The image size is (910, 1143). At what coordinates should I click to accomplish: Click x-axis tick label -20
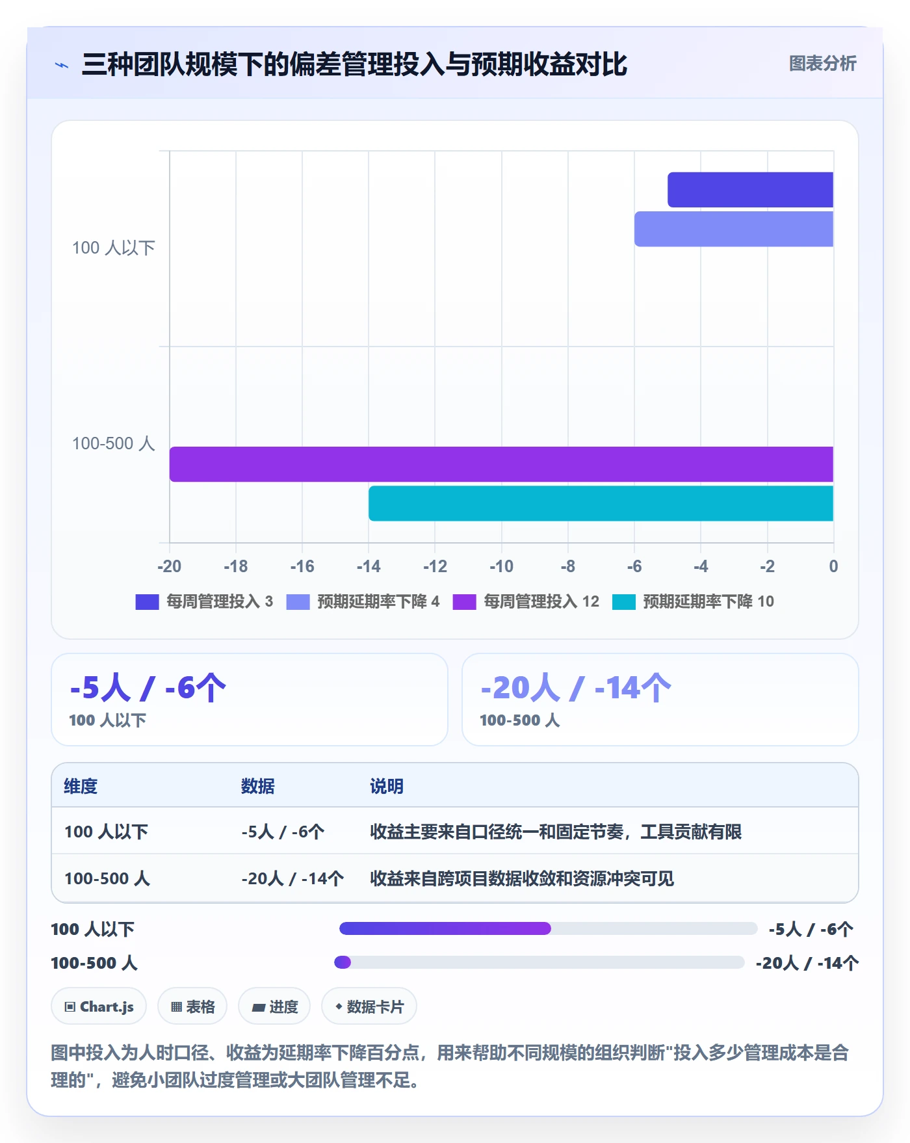[x=170, y=566]
